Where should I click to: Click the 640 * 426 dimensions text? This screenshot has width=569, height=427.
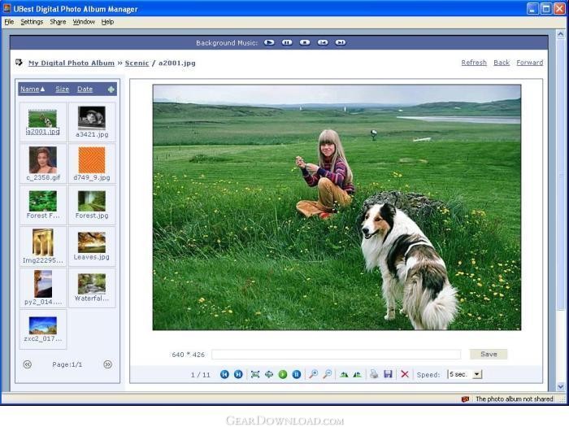(x=188, y=355)
